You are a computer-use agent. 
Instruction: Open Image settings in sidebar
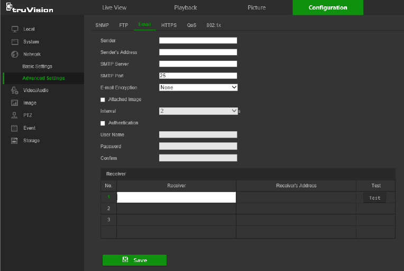pos(30,103)
